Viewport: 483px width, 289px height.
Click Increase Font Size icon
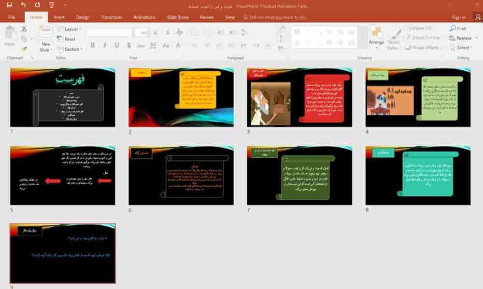[156, 32]
